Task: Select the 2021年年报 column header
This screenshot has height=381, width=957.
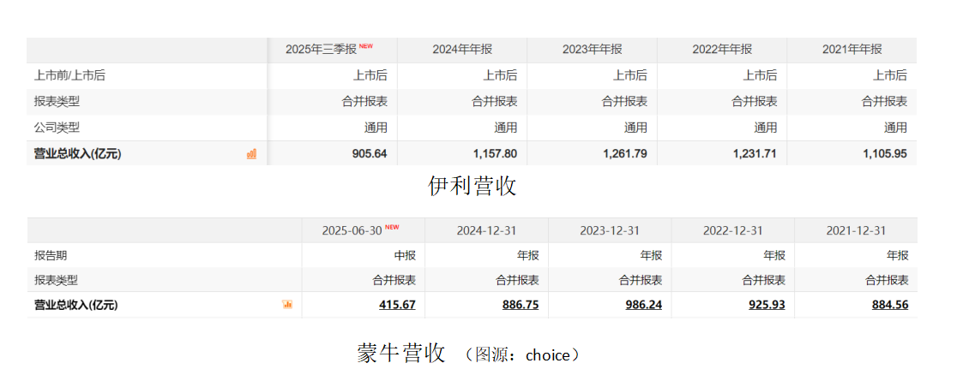Action: point(852,50)
